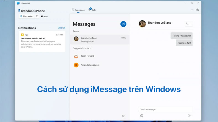Expand the call options dropdown arrow
The height and width of the screenshot is (122, 218).
click(x=191, y=24)
